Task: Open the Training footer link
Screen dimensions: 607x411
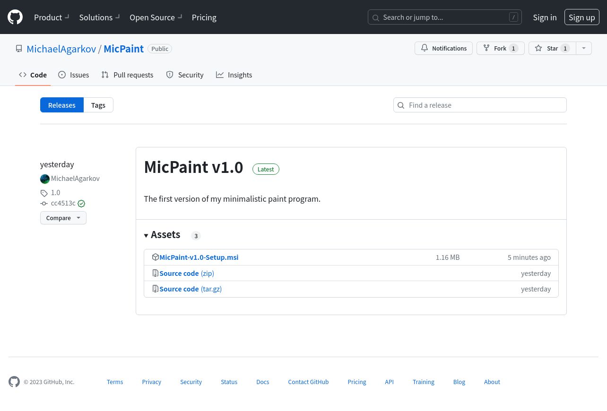Action: point(424,382)
